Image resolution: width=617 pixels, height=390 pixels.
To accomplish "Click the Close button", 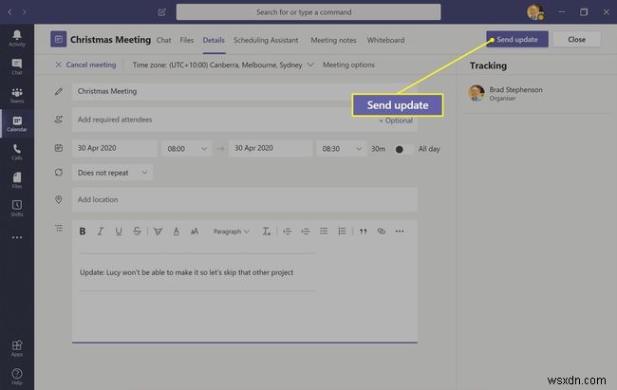I will [x=576, y=39].
